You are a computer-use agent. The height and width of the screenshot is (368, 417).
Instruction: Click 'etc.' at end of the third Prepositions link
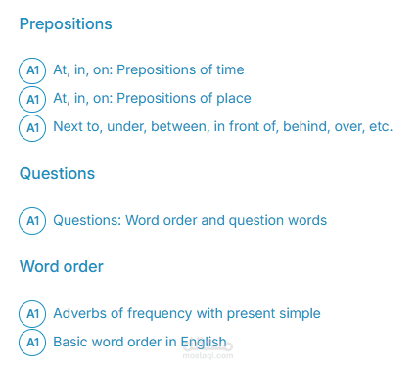tap(381, 126)
